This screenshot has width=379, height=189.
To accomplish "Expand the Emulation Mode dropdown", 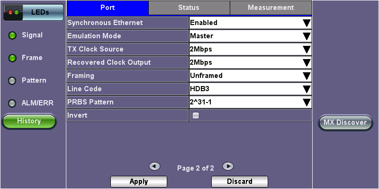I will pos(250,36).
